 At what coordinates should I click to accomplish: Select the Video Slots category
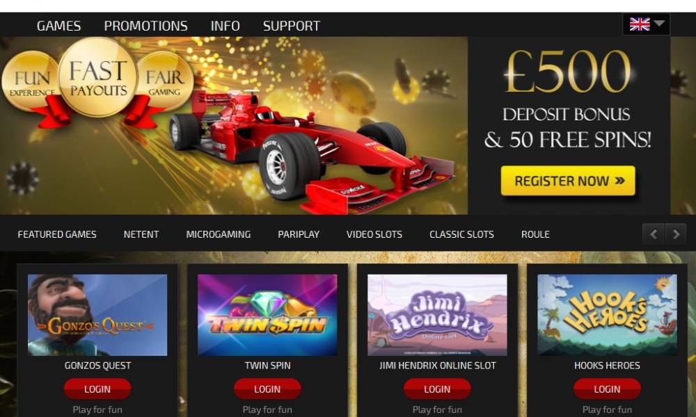point(374,234)
